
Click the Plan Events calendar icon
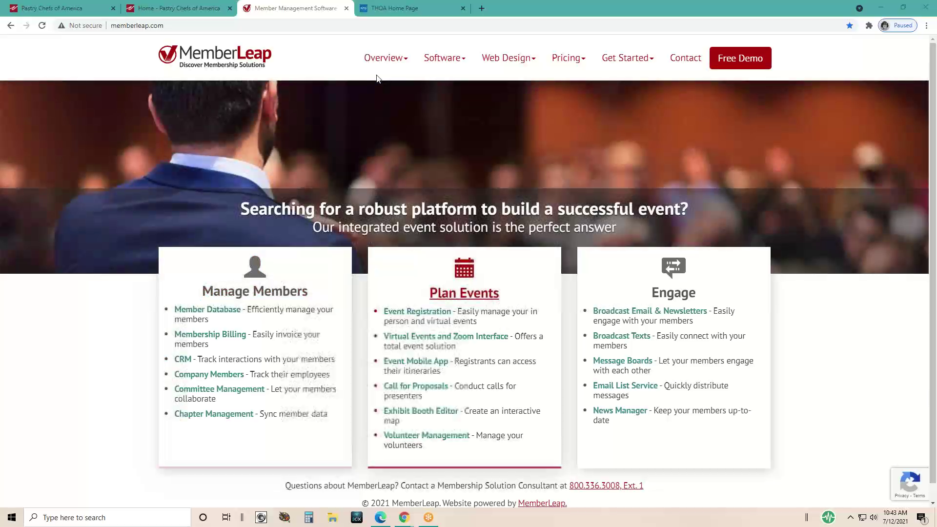coord(464,268)
